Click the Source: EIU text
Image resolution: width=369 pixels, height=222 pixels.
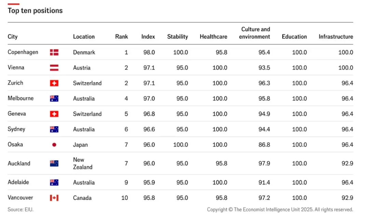coord(20,209)
